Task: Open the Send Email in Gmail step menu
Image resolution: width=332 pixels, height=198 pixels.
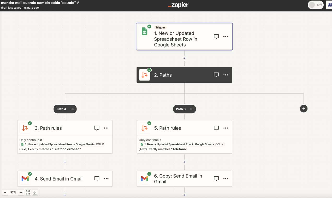Action: (x=106, y=179)
